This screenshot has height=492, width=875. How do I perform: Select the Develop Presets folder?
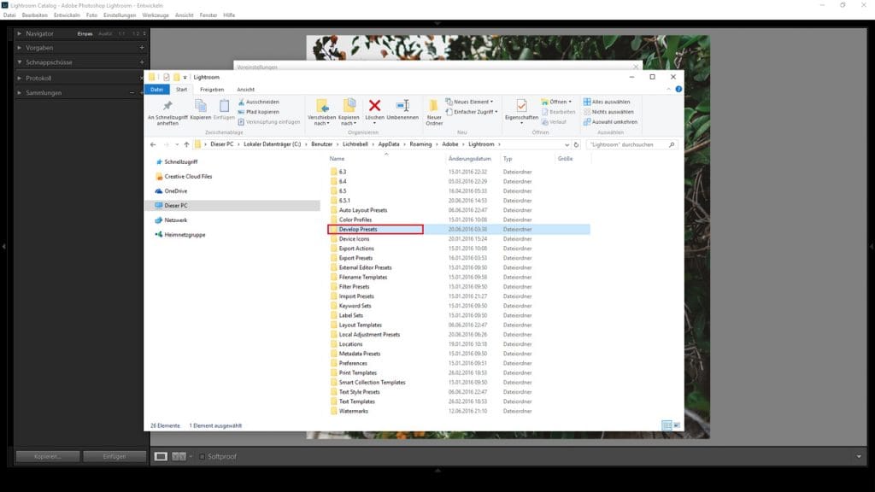[x=459, y=229]
